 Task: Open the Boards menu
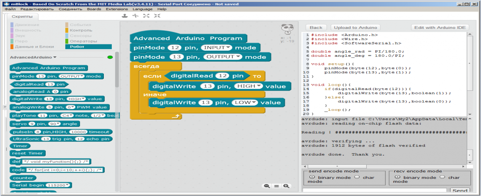(x=94, y=9)
